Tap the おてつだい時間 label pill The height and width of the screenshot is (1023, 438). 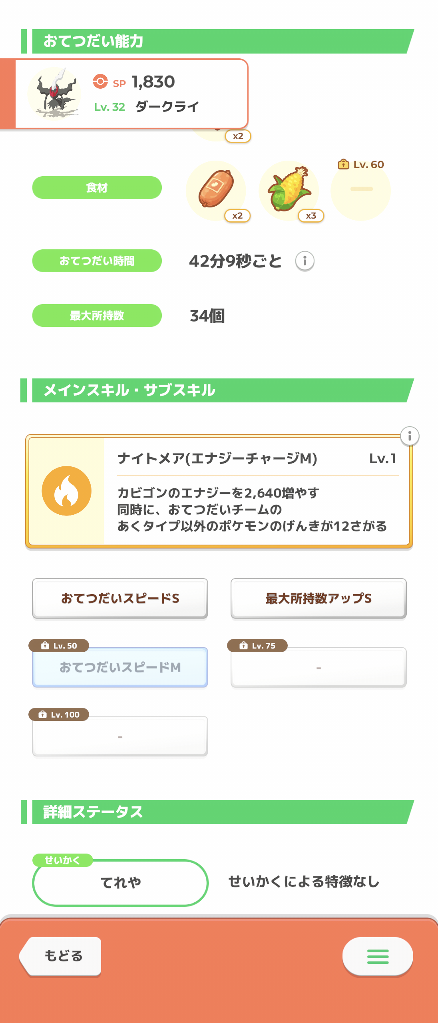97,261
